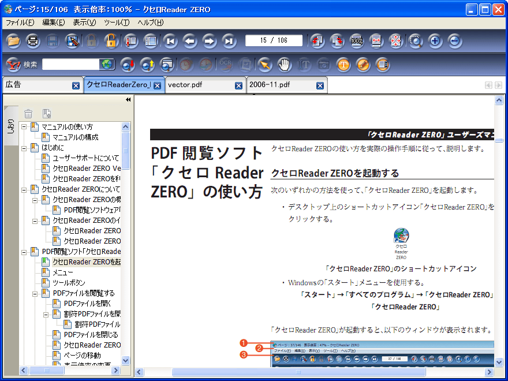This screenshot has width=508, height=381.
Task: Close the 広告 tab
Action: point(76,85)
